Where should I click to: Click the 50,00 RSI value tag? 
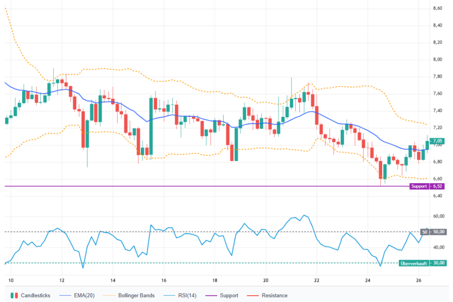(x=438, y=232)
